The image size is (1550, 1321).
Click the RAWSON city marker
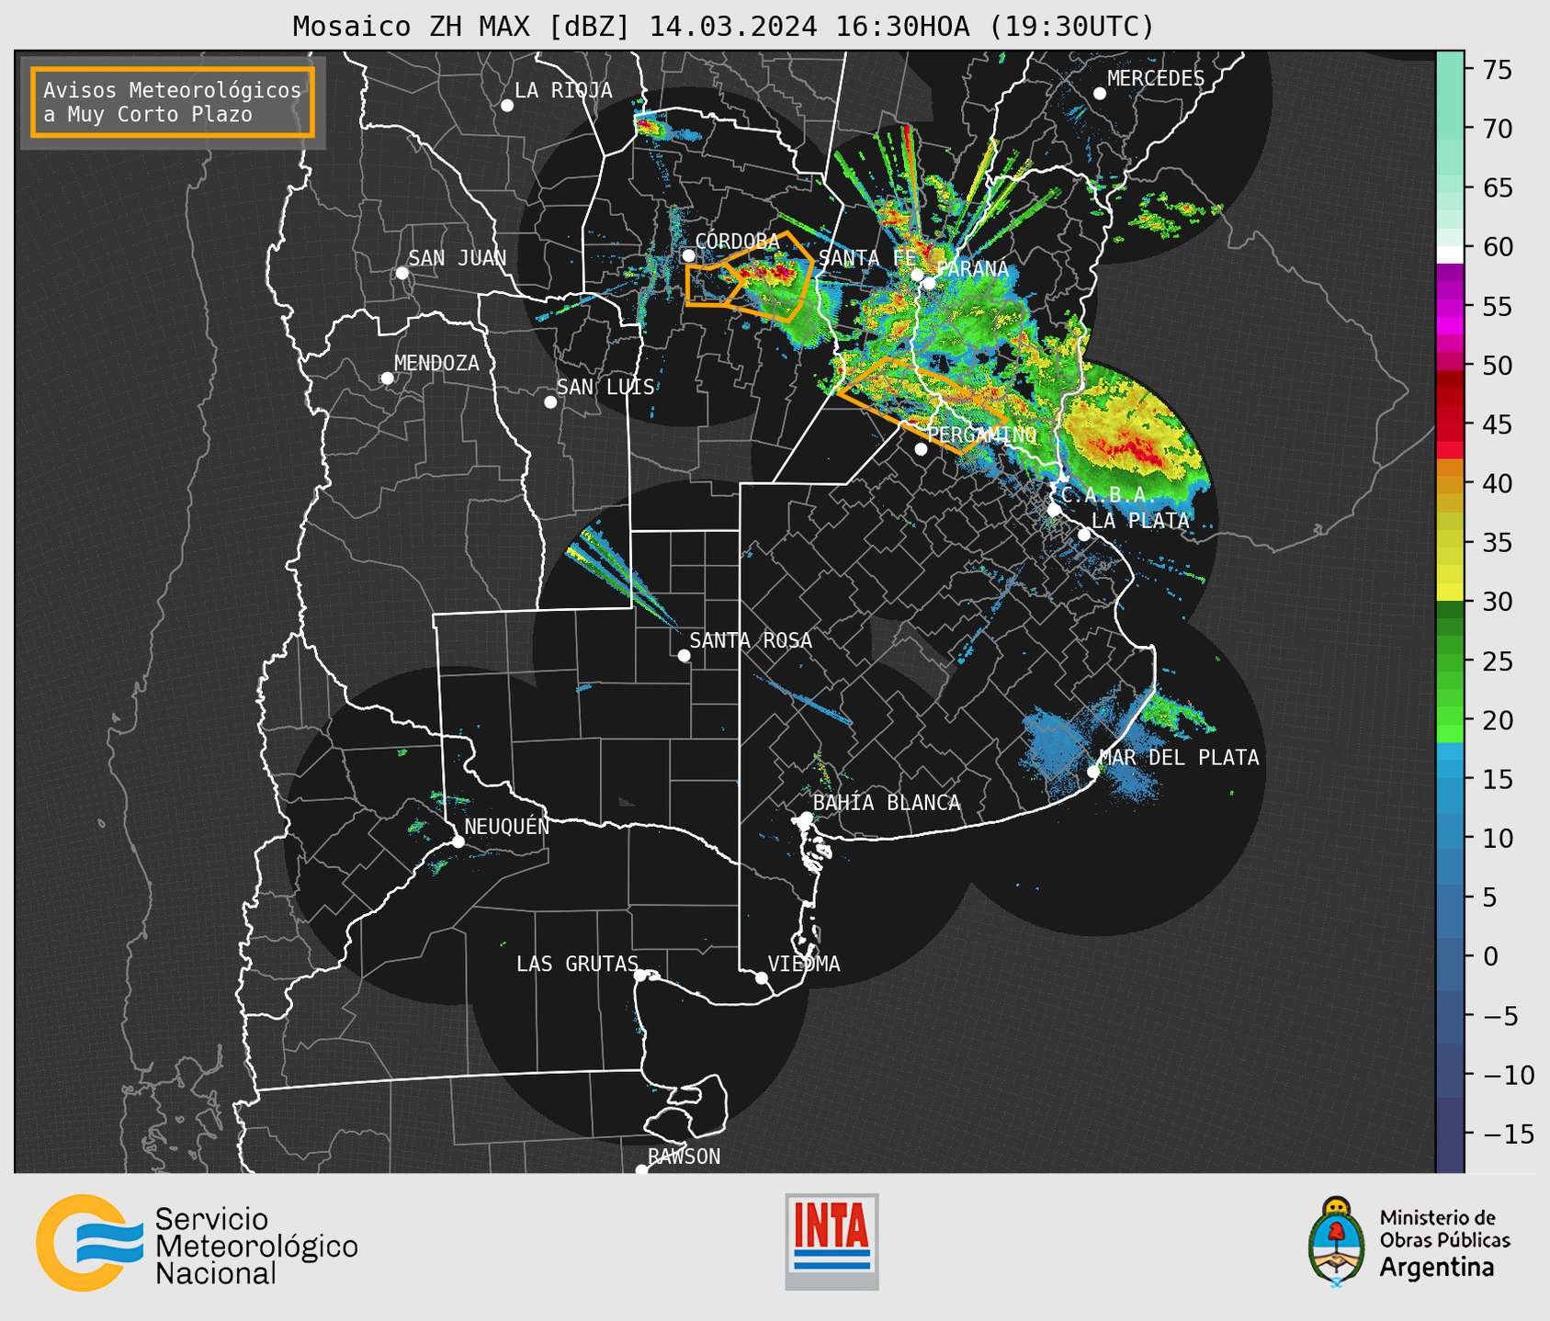[641, 1169]
